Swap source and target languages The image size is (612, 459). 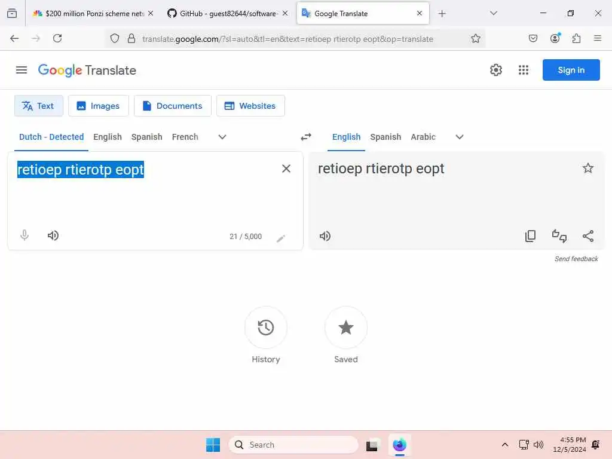306,137
